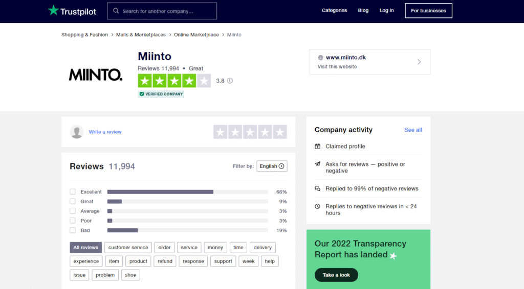
Task: Filter reviews by response tag
Action: tap(193, 261)
